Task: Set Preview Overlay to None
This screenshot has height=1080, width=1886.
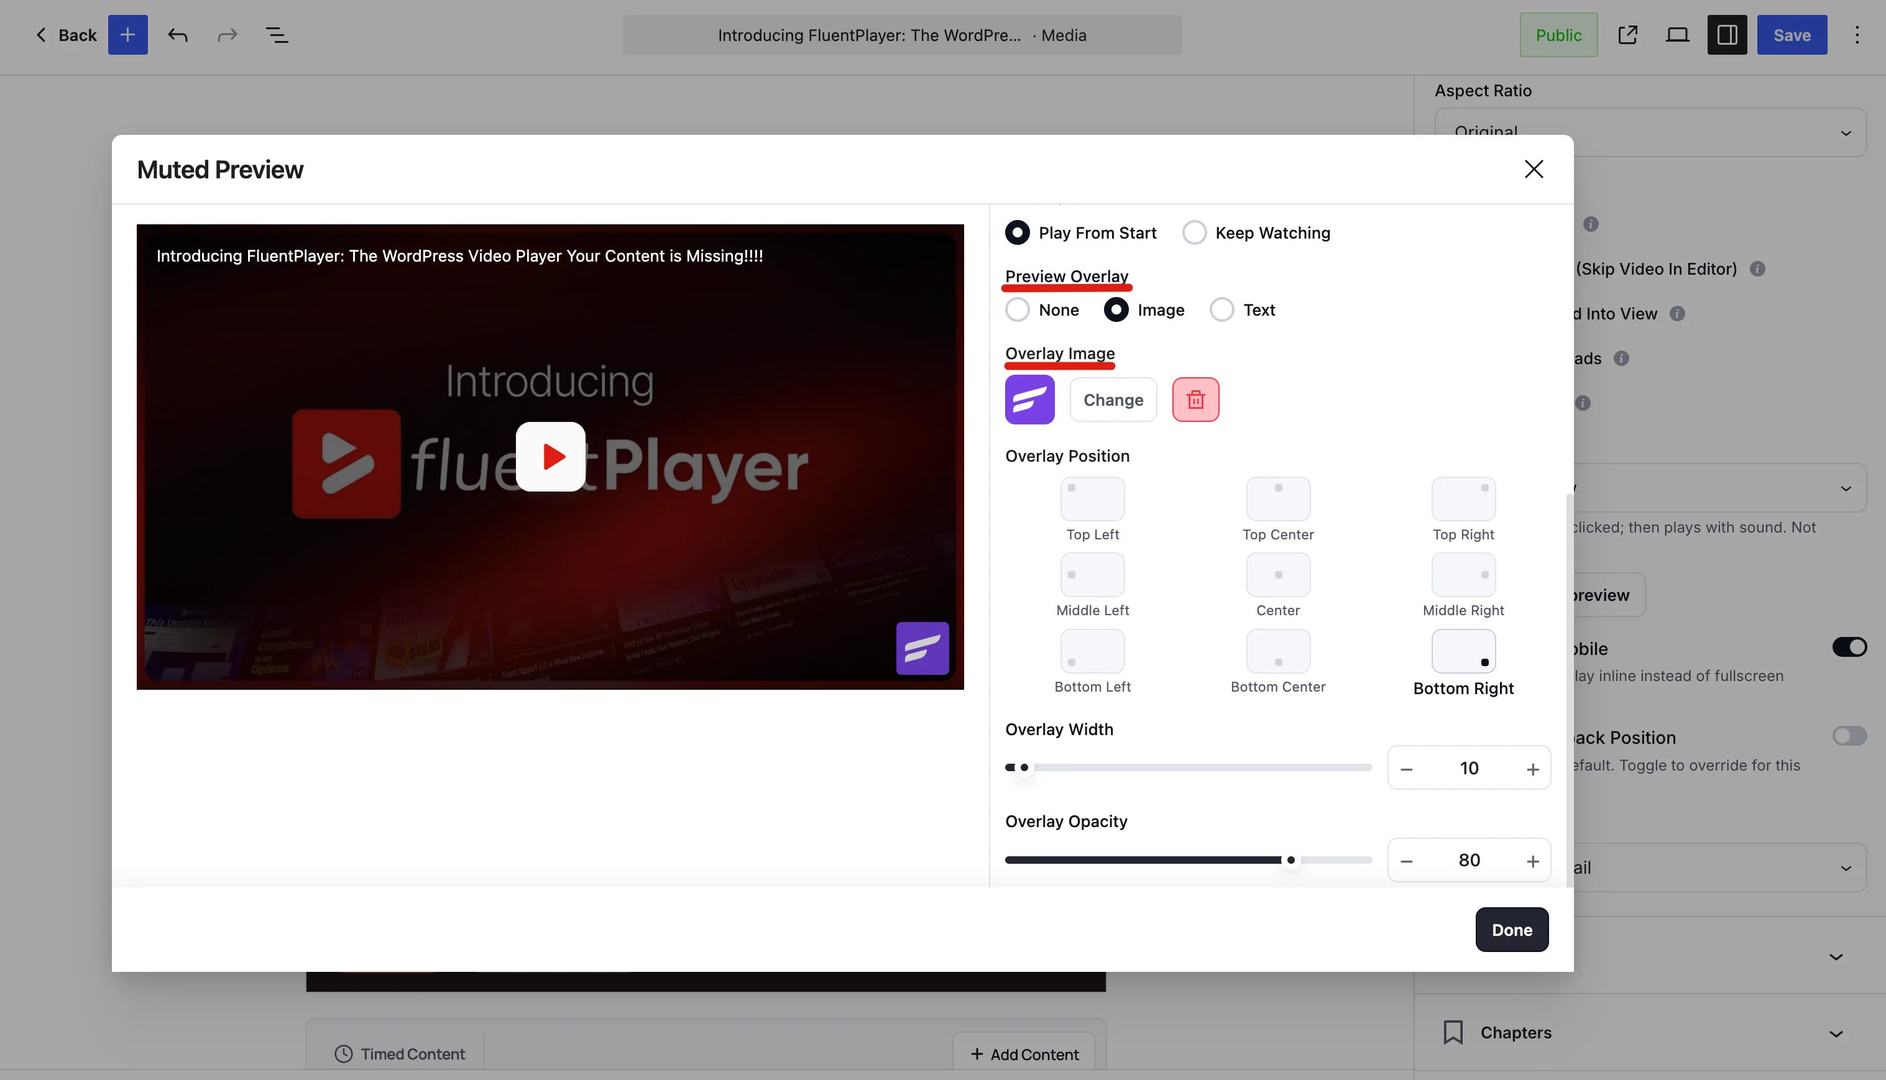Action: 1042,309
